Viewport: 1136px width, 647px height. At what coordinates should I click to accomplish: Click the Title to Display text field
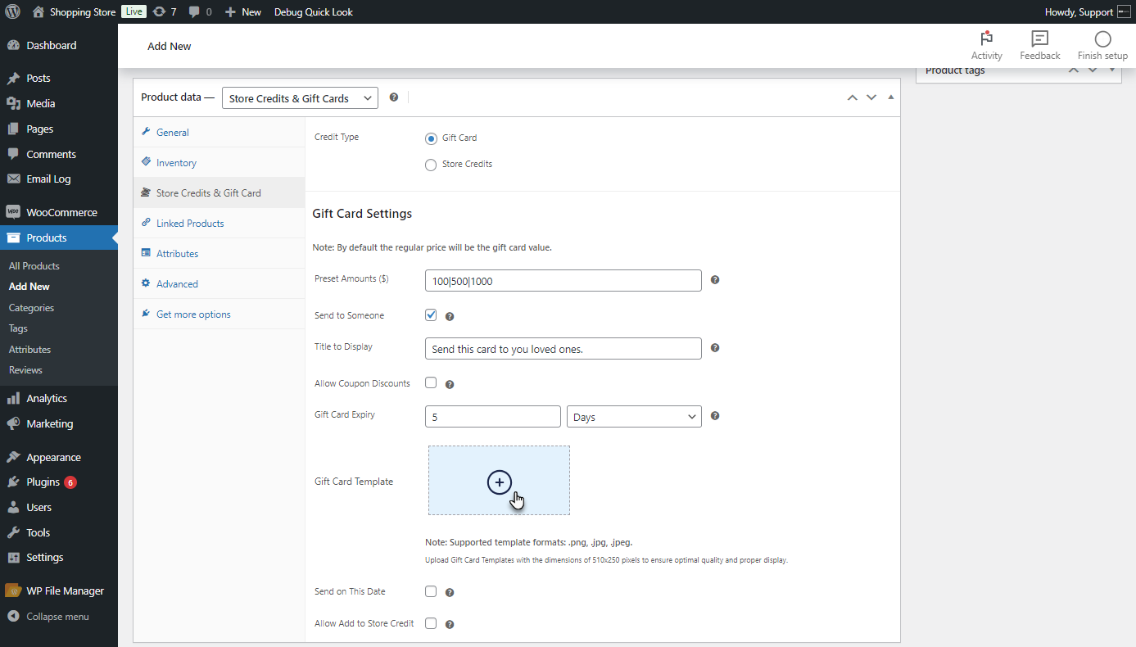(563, 348)
